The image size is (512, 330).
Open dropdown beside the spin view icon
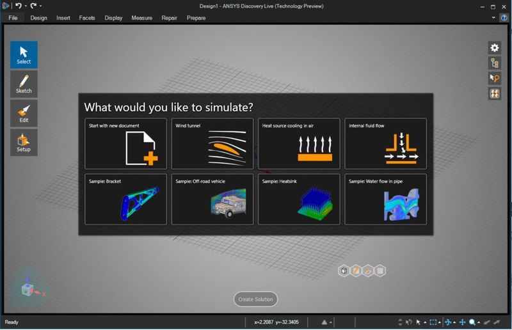pos(454,322)
